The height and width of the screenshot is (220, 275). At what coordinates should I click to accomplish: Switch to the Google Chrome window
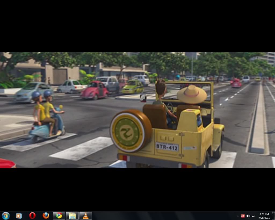pos(59,216)
